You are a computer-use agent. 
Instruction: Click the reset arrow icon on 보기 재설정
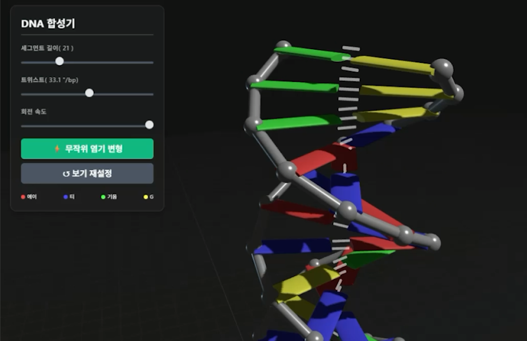click(66, 174)
